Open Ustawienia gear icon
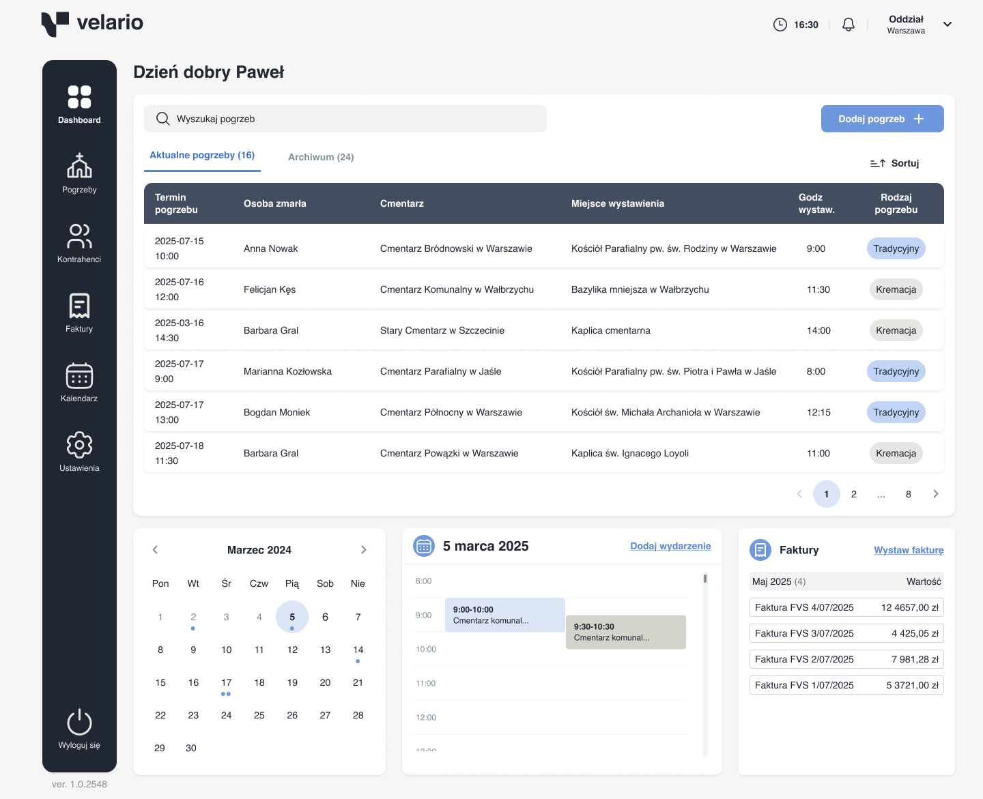Viewport: 983px width, 799px height. [79, 445]
